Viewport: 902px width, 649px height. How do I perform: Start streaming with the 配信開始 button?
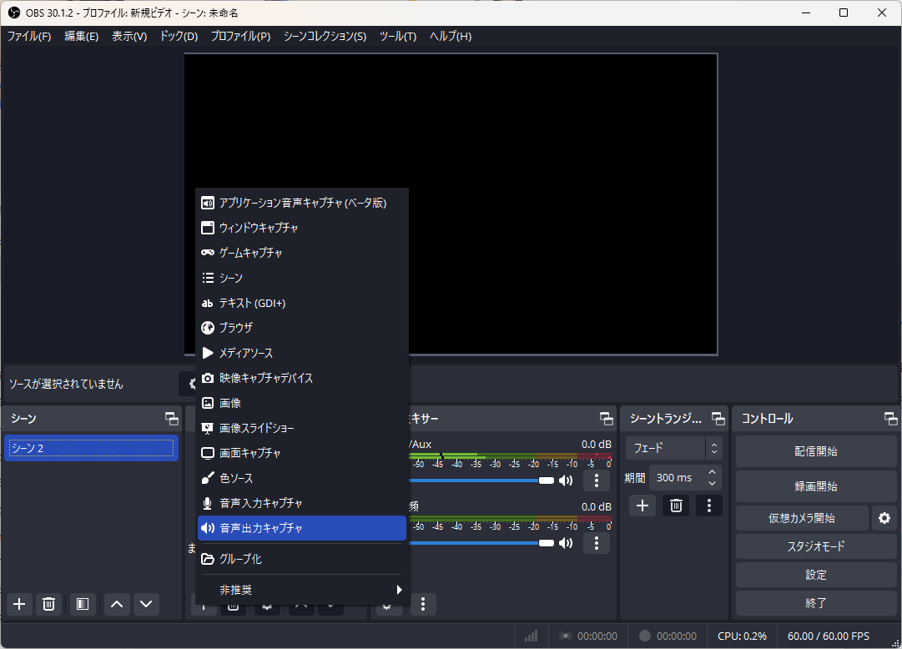pyautogui.click(x=816, y=450)
